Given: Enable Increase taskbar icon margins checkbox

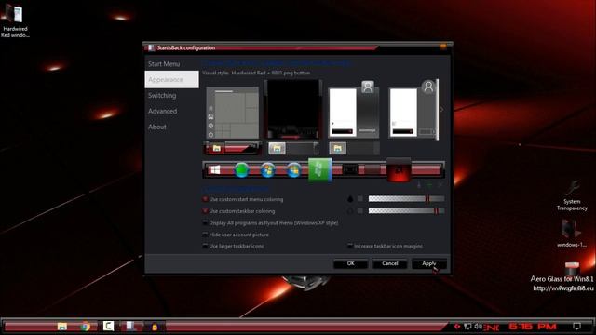Looking at the screenshot, I should [350, 246].
